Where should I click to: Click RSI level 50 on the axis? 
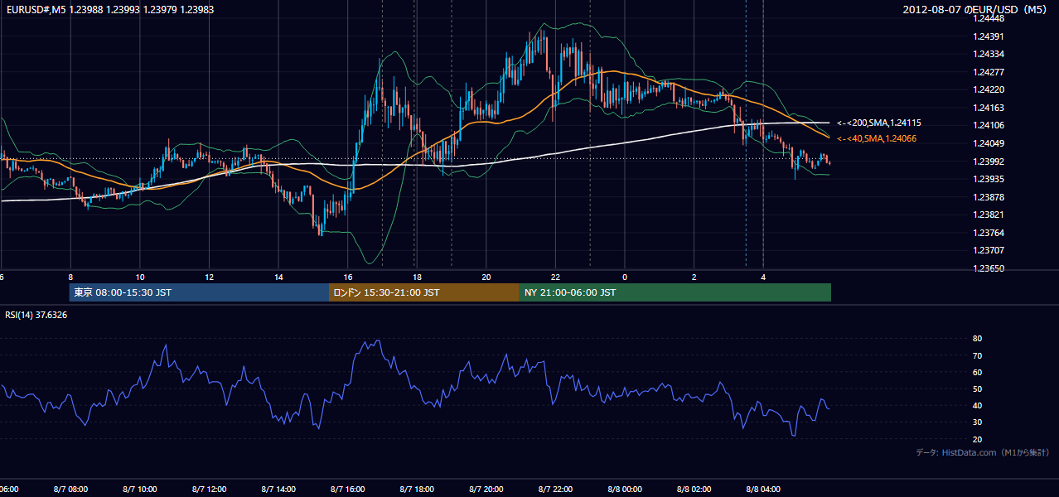click(977, 388)
